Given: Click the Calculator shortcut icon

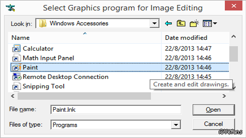Looking at the screenshot, I should click(16, 48).
